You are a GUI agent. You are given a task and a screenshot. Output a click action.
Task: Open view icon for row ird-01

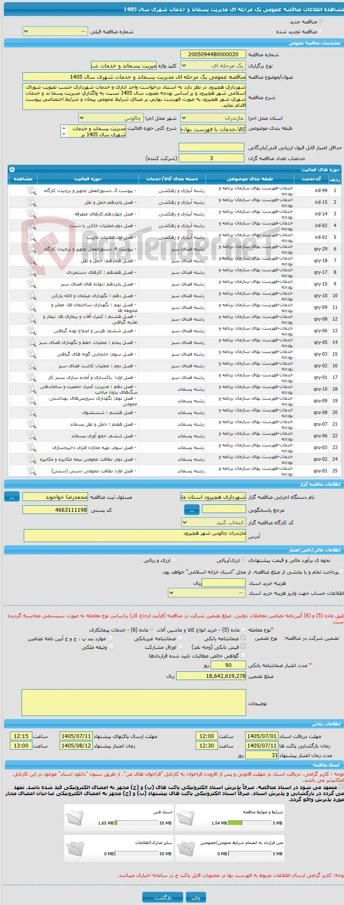[x=31, y=237]
